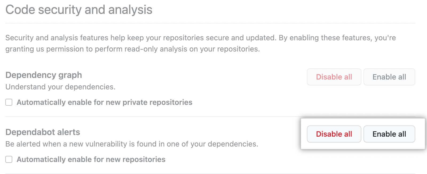427x174 pixels.
Task: Click the Dependency graph section title
Action: [x=43, y=75]
